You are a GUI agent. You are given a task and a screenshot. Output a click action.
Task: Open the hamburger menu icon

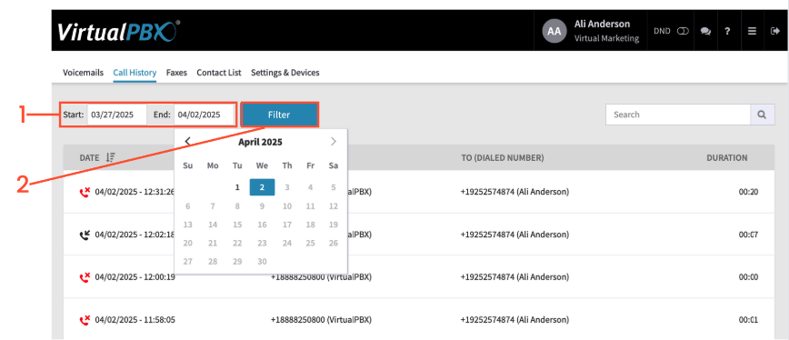point(752,31)
